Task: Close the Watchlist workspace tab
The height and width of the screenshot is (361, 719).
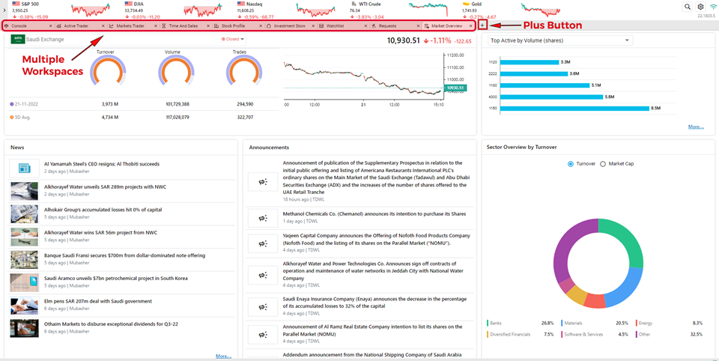Action: 365,26
